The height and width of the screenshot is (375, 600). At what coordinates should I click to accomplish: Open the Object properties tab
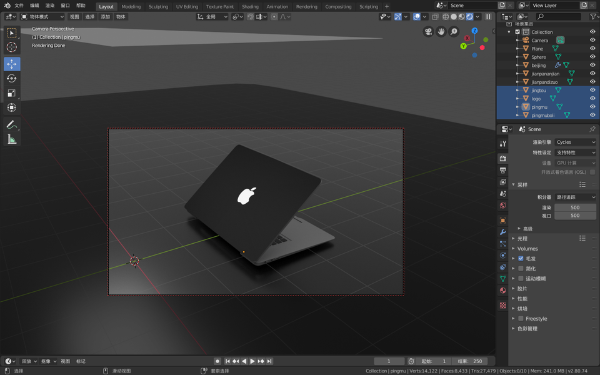click(x=502, y=221)
